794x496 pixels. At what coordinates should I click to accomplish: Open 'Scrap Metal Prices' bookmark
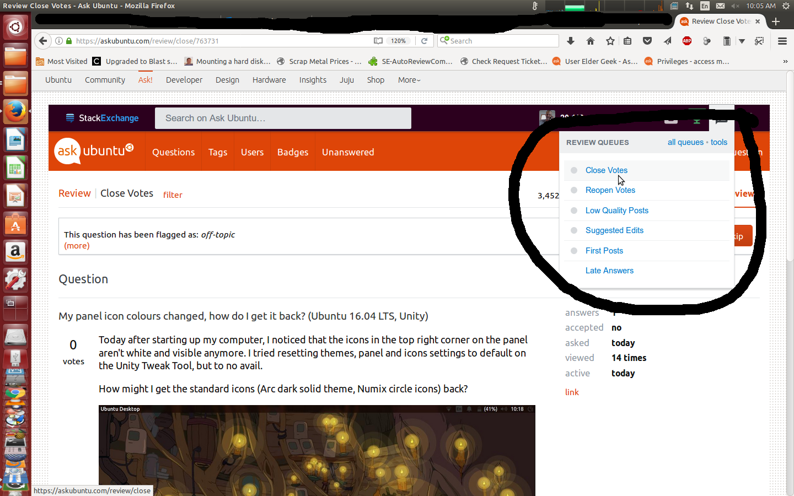tap(319, 61)
